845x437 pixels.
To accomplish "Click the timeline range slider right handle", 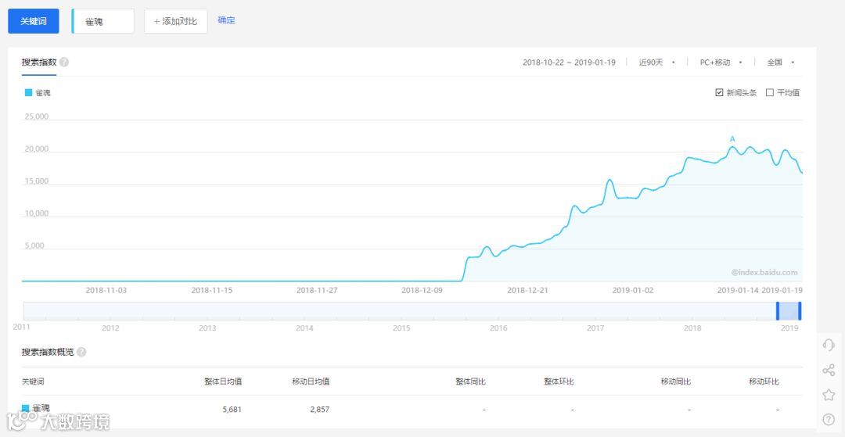I will click(x=800, y=311).
